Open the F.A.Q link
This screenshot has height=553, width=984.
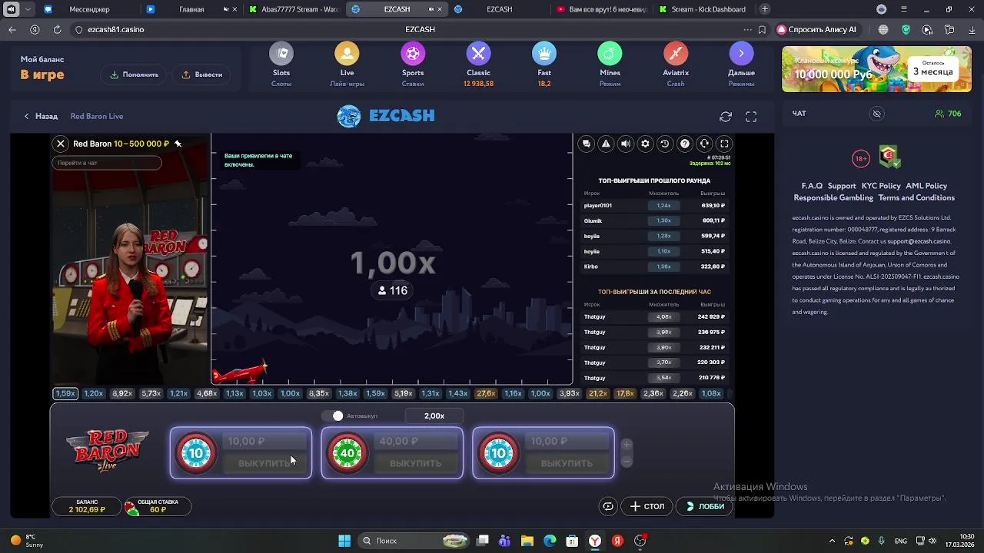point(812,186)
